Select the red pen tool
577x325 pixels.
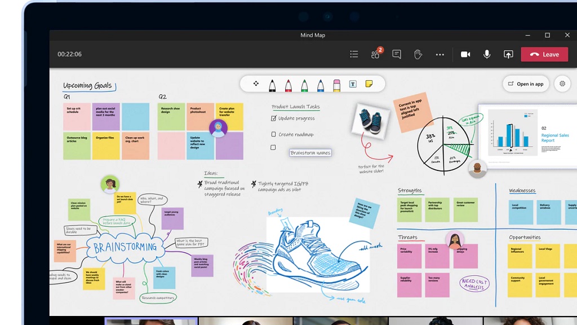288,85
